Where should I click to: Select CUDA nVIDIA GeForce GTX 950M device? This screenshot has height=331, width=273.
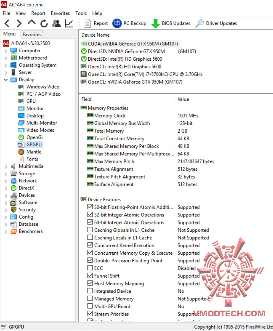coord(130,44)
